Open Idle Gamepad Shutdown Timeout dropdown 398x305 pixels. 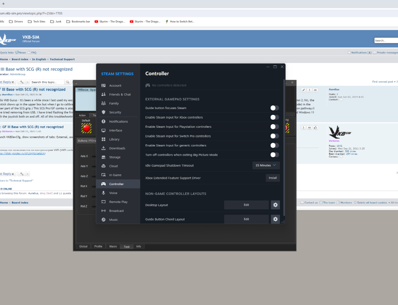pos(266,165)
